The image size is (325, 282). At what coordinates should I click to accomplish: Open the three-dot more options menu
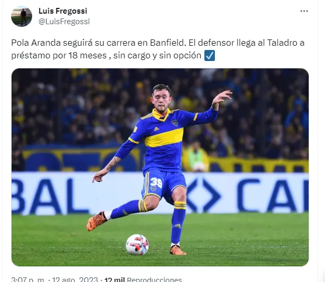304,11
